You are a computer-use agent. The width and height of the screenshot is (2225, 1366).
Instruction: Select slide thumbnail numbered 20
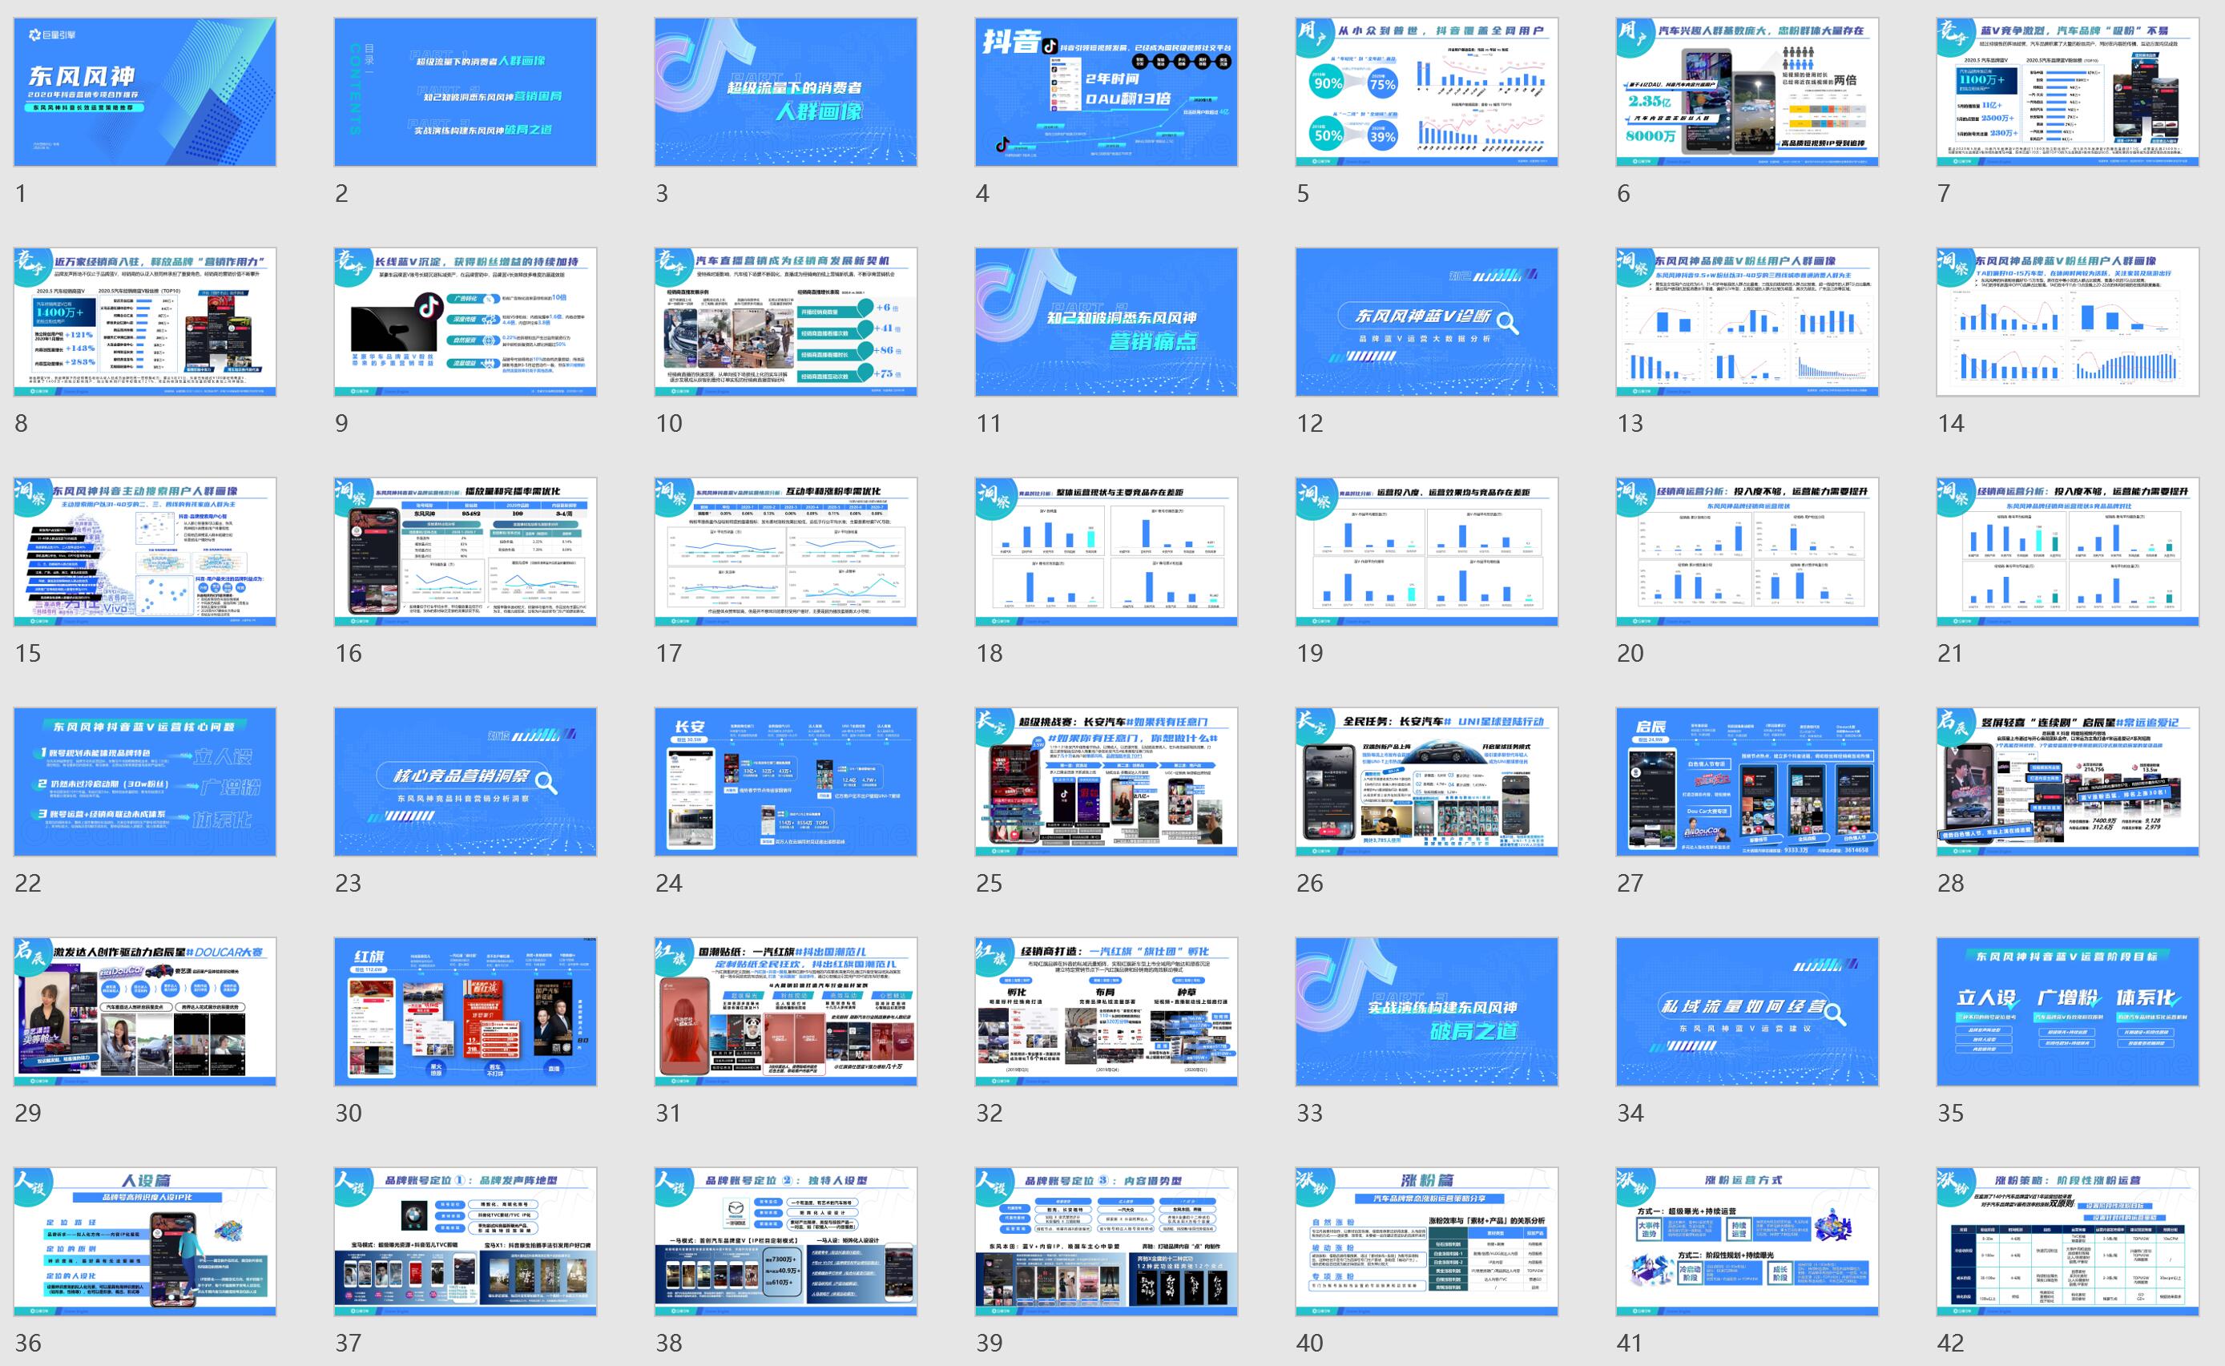click(x=1747, y=552)
